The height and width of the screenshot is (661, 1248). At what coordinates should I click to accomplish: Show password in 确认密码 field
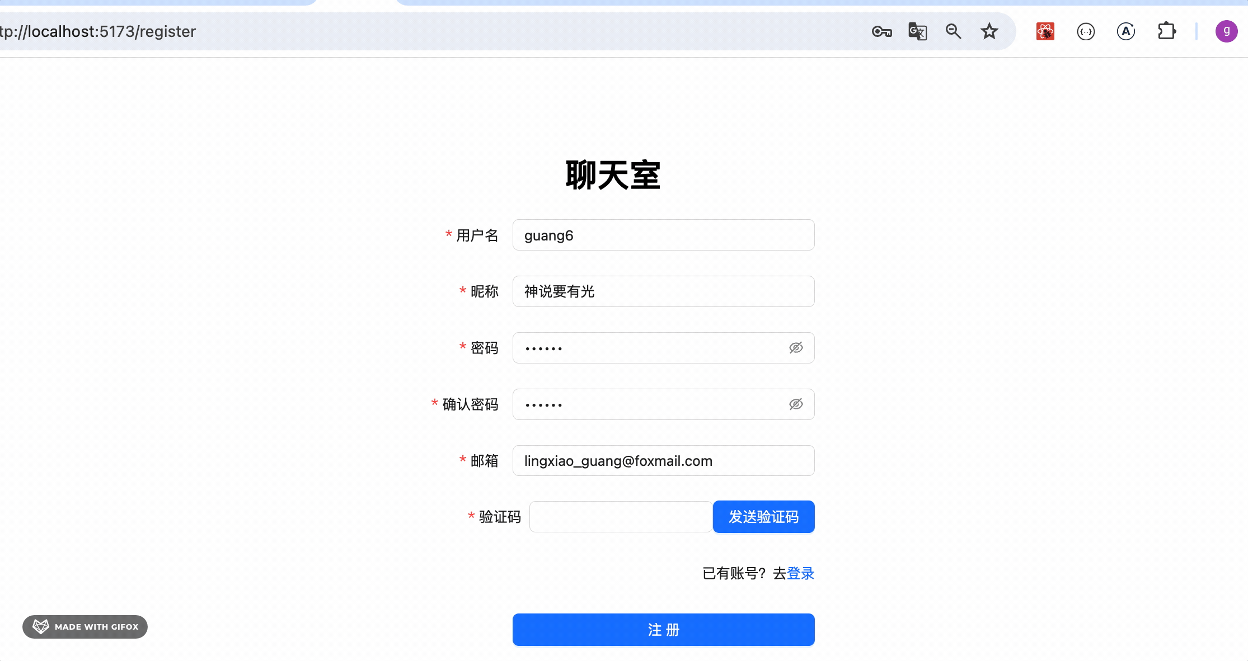click(796, 404)
